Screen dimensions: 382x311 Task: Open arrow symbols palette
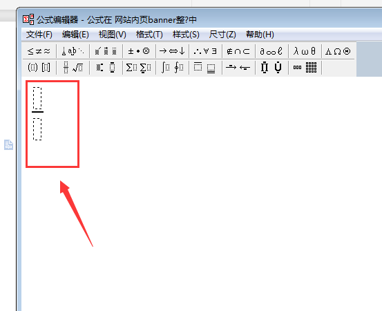coord(172,51)
